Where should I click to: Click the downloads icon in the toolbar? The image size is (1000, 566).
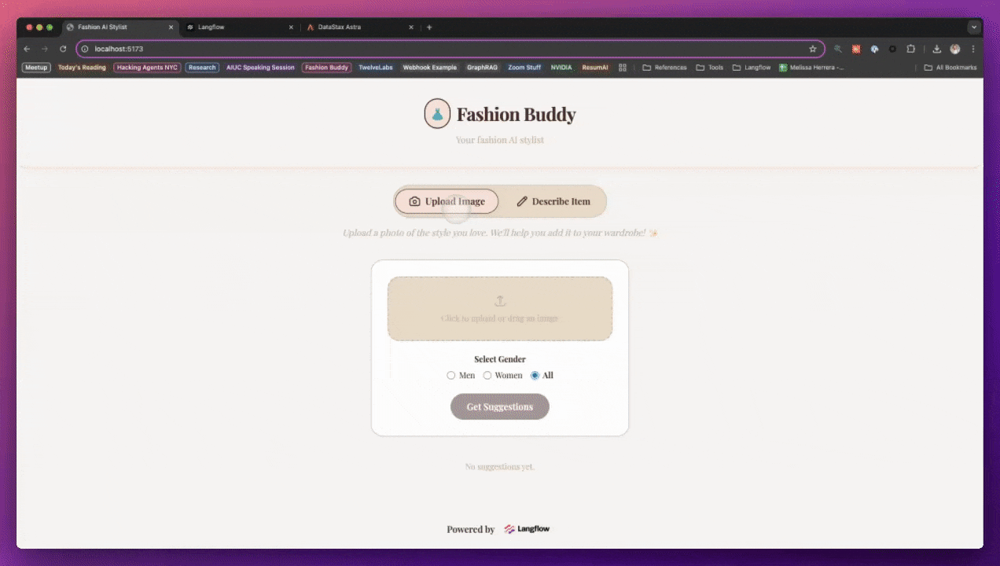[936, 49]
